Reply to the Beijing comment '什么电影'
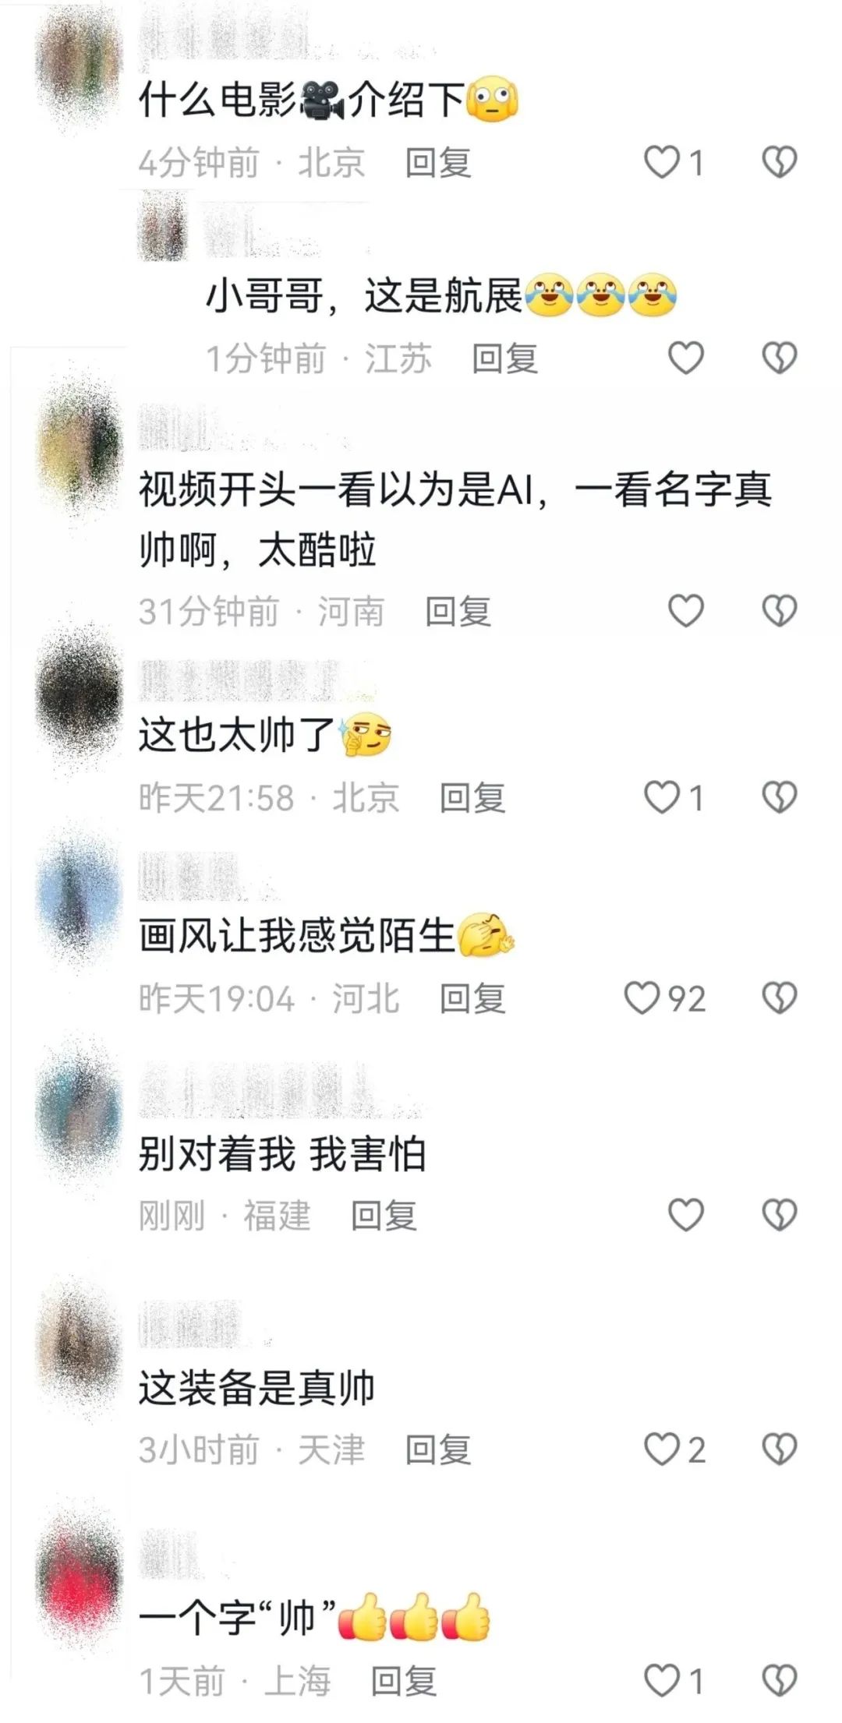The image size is (842, 1723). click(x=438, y=163)
